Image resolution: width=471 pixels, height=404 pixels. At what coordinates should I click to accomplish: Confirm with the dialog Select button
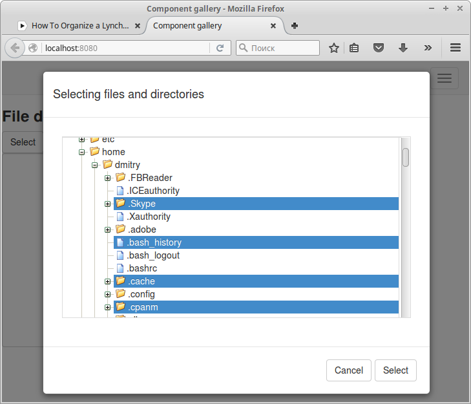395,370
